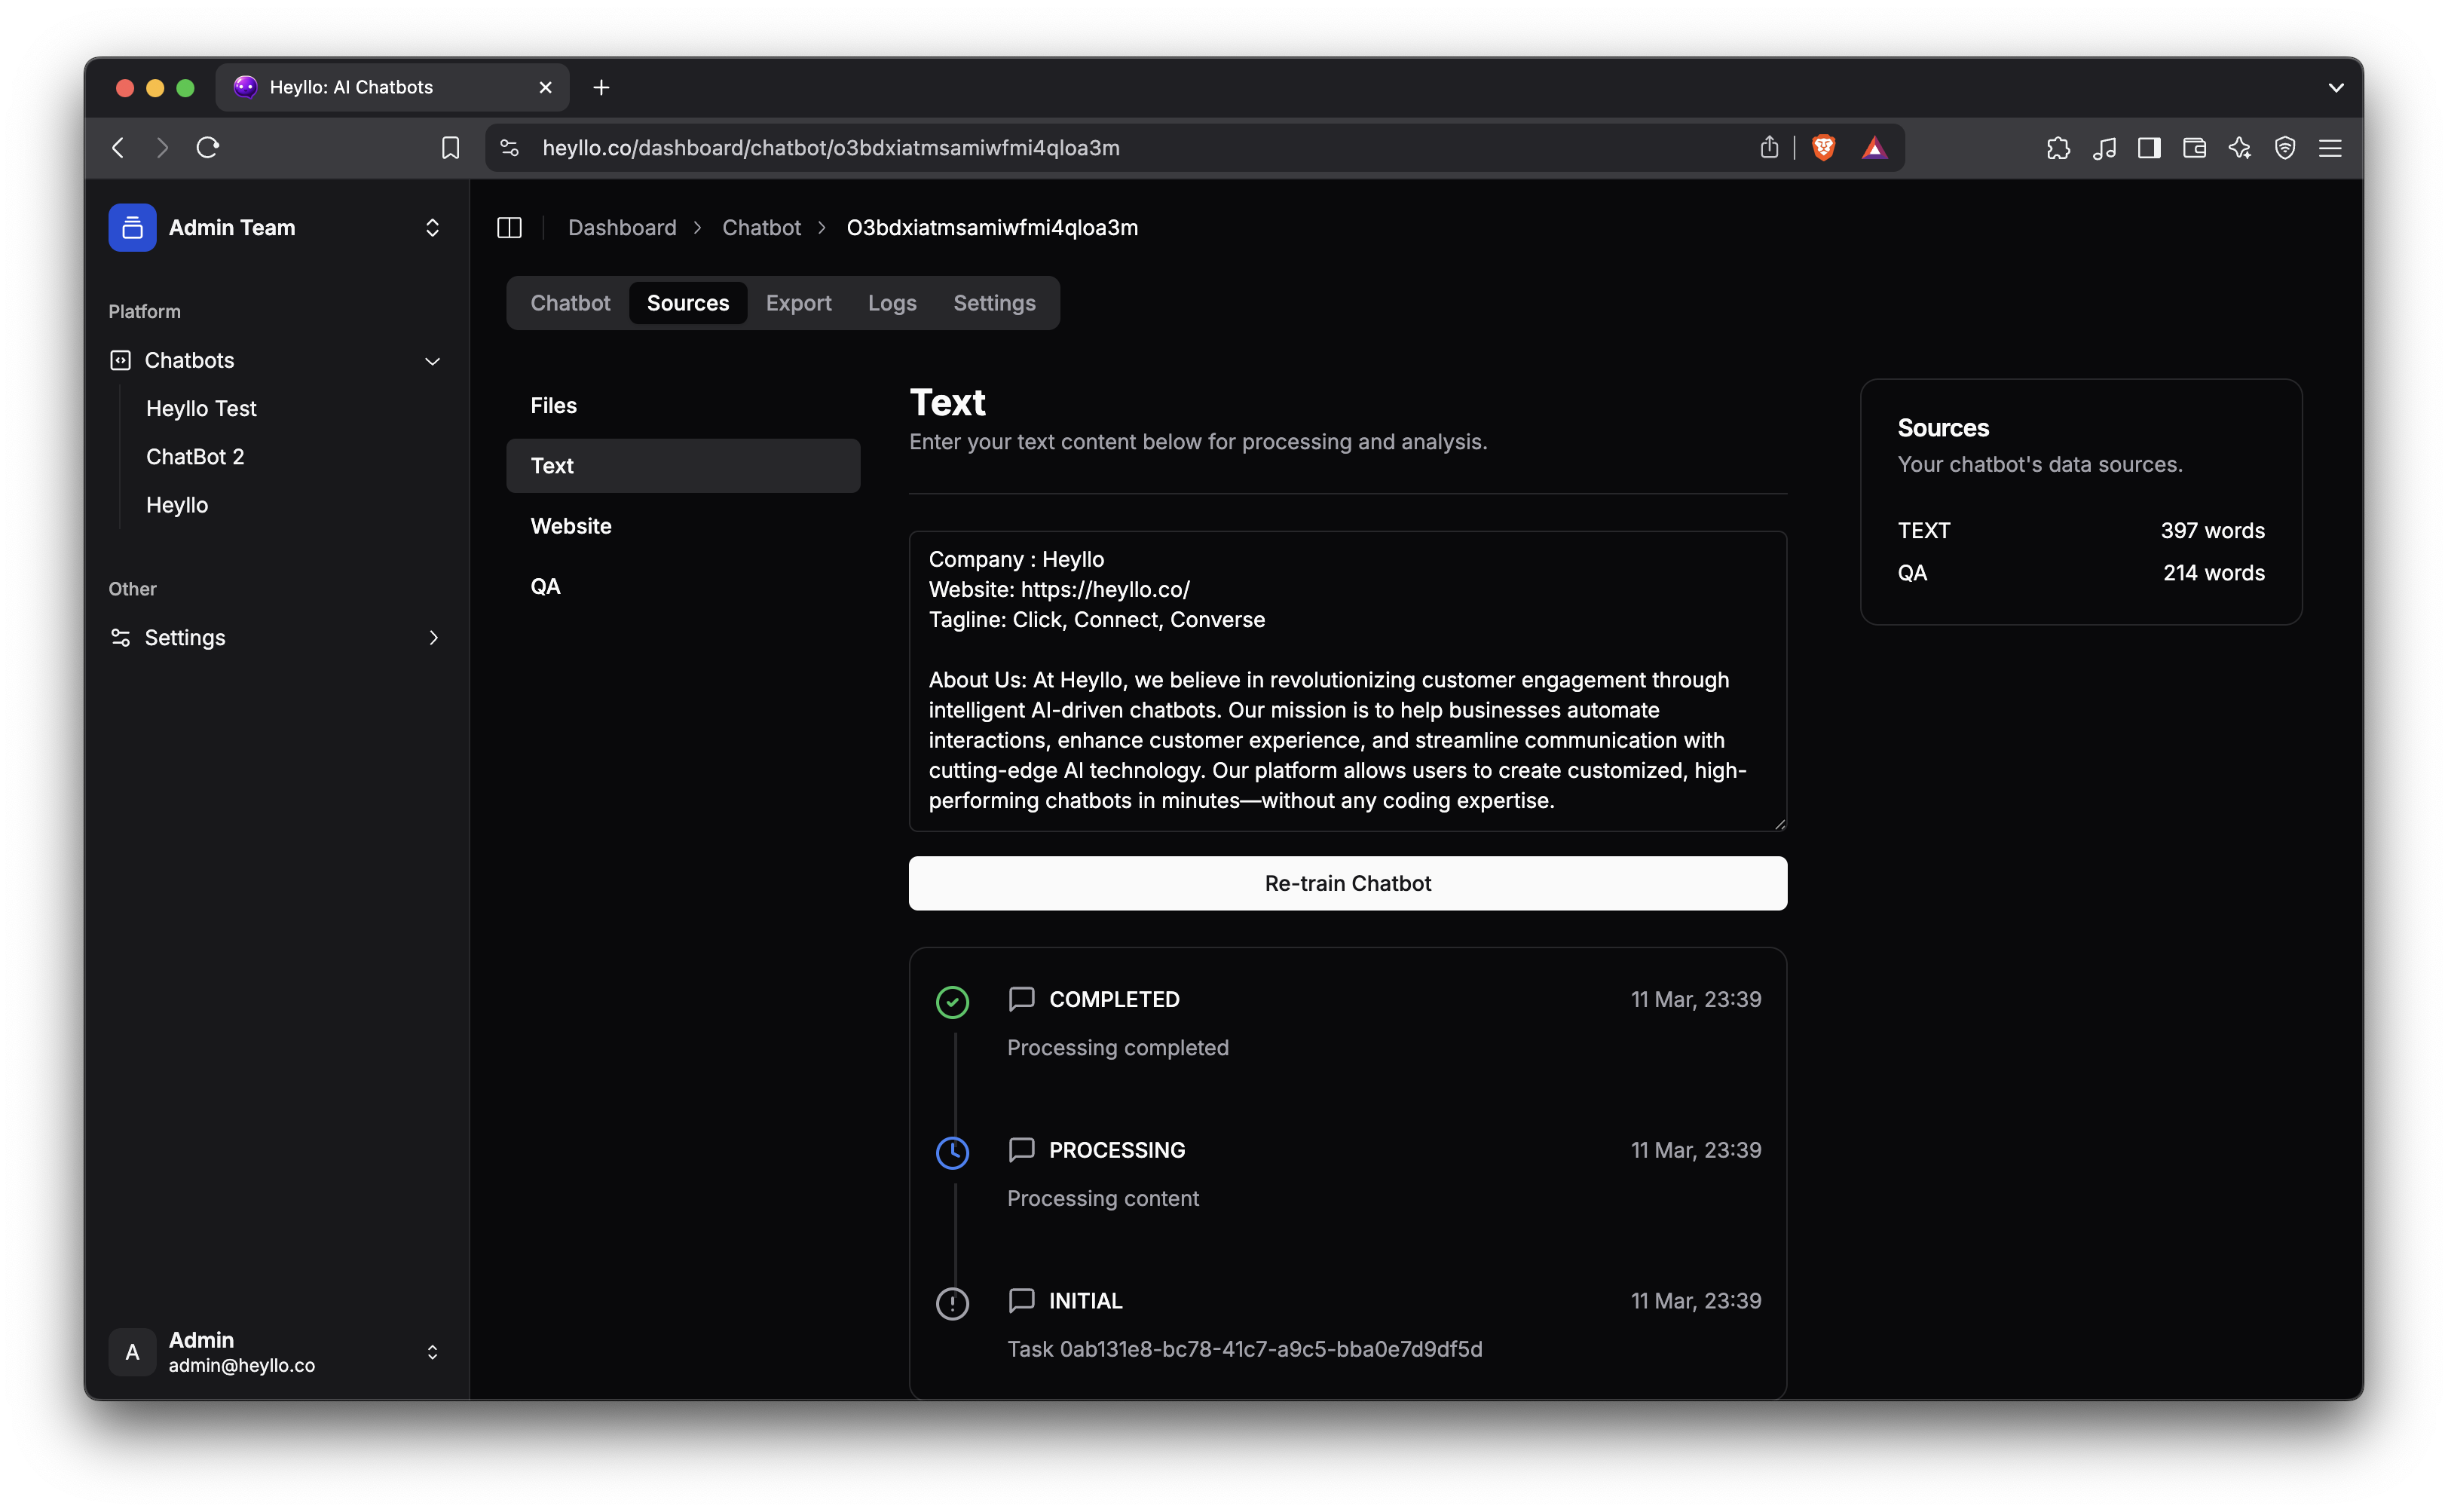
Task: Open the Brave Wallet icon
Action: tap(2194, 148)
